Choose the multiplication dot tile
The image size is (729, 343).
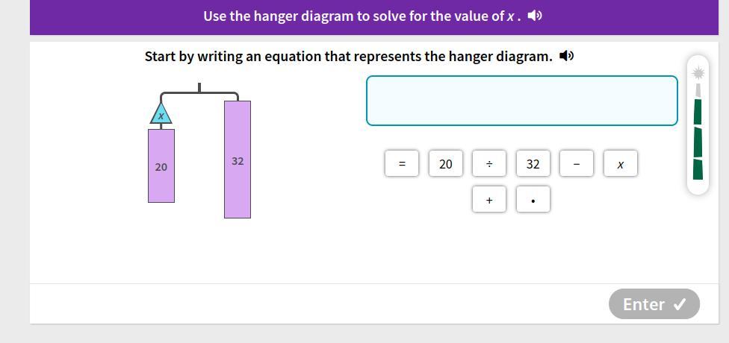(x=533, y=200)
